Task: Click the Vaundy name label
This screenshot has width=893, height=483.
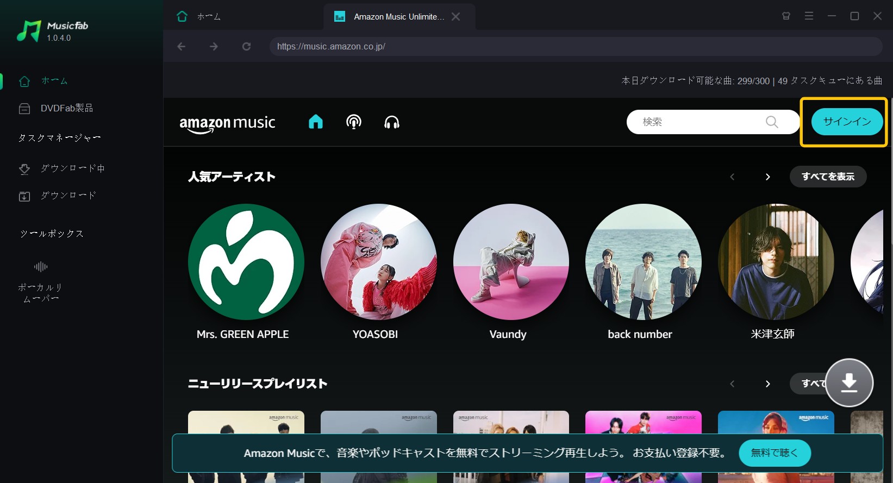Action: (508, 334)
